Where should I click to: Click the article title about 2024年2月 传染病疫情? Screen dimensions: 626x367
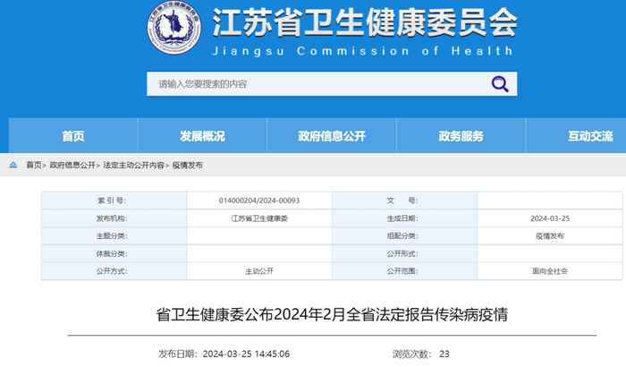(x=332, y=314)
